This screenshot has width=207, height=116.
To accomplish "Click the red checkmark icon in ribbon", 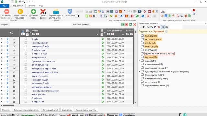I will tap(145, 11).
